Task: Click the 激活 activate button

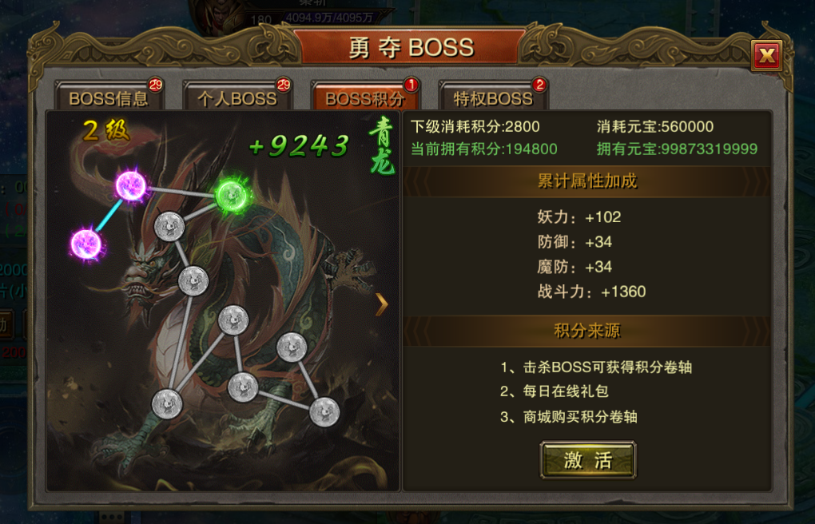Action: coord(588,459)
